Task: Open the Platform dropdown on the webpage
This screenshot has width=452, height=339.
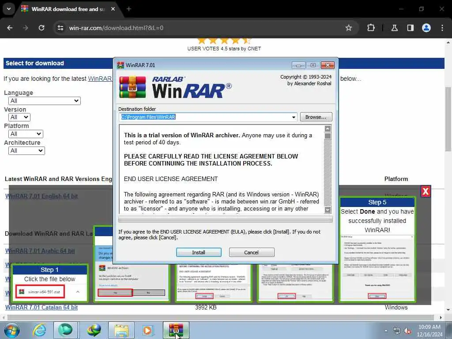Action: click(26, 134)
